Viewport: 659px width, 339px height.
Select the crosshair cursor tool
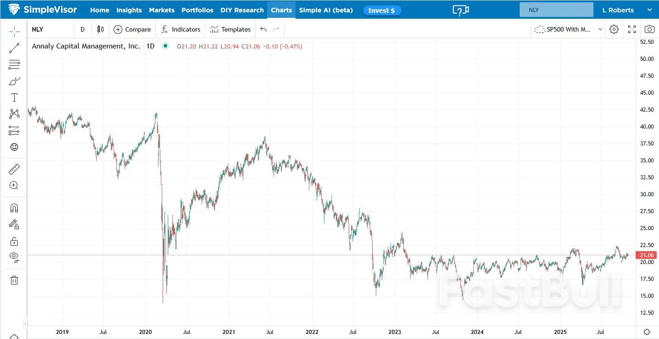14,32
